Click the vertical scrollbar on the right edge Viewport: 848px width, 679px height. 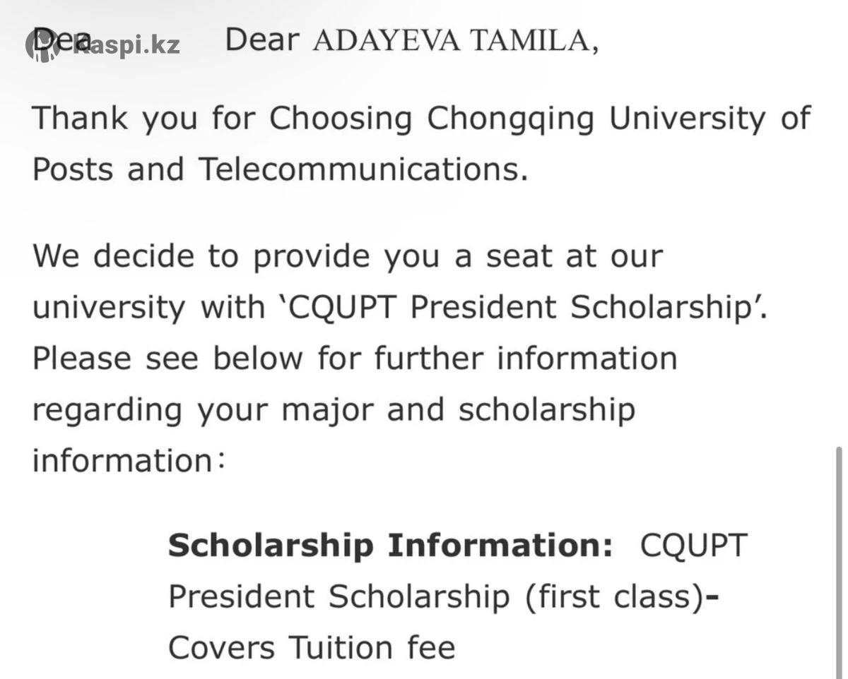(x=840, y=551)
